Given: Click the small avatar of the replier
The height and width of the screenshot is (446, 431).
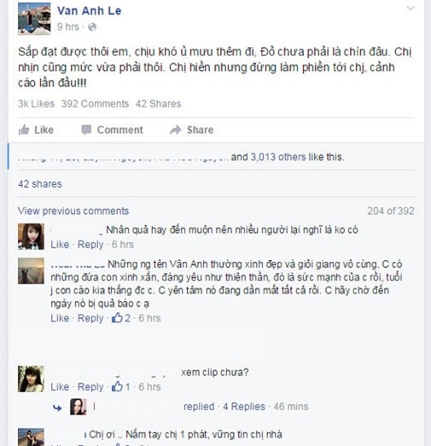Looking at the screenshot, I should click(79, 407).
